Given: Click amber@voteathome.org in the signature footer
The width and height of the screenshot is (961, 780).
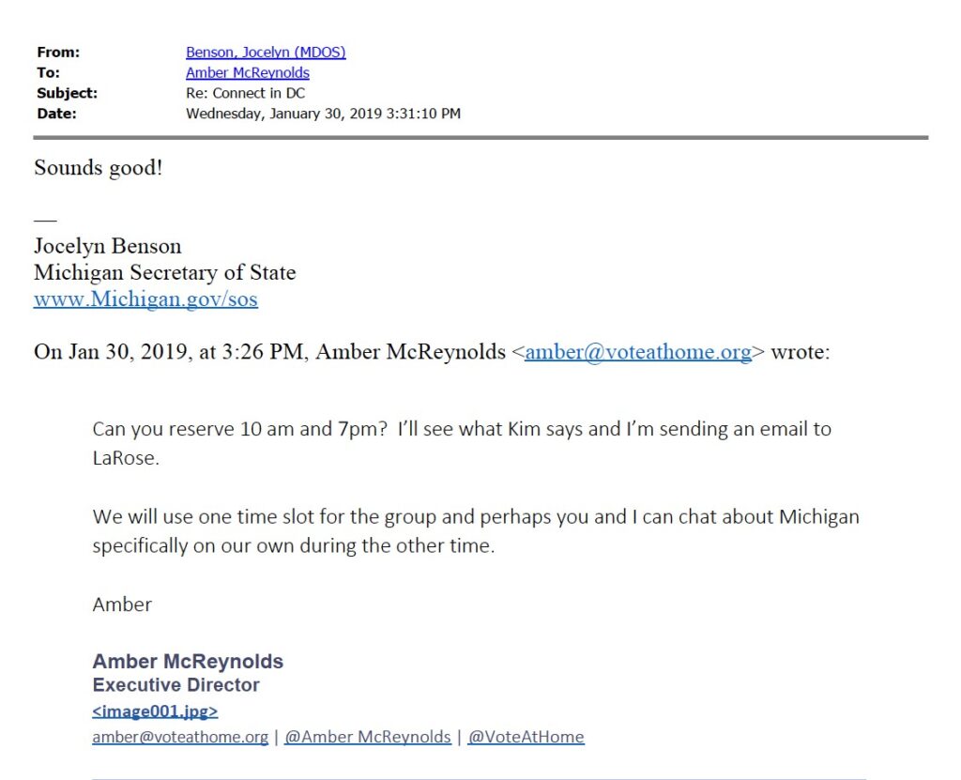Looking at the screenshot, I should (180, 737).
